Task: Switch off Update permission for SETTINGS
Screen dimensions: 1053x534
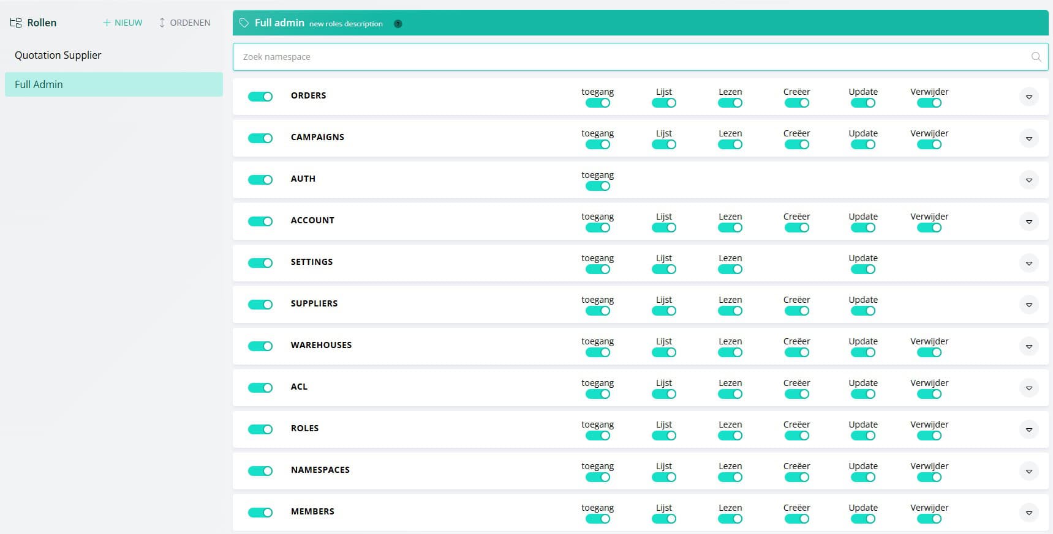Action: click(x=862, y=269)
